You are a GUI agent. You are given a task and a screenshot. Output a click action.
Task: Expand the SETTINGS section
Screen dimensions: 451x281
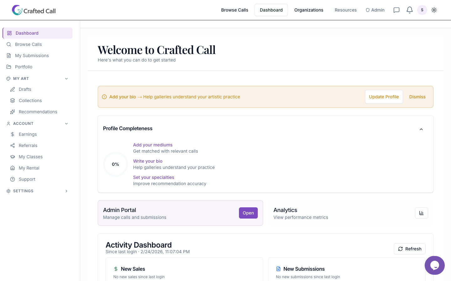[x=66, y=191]
